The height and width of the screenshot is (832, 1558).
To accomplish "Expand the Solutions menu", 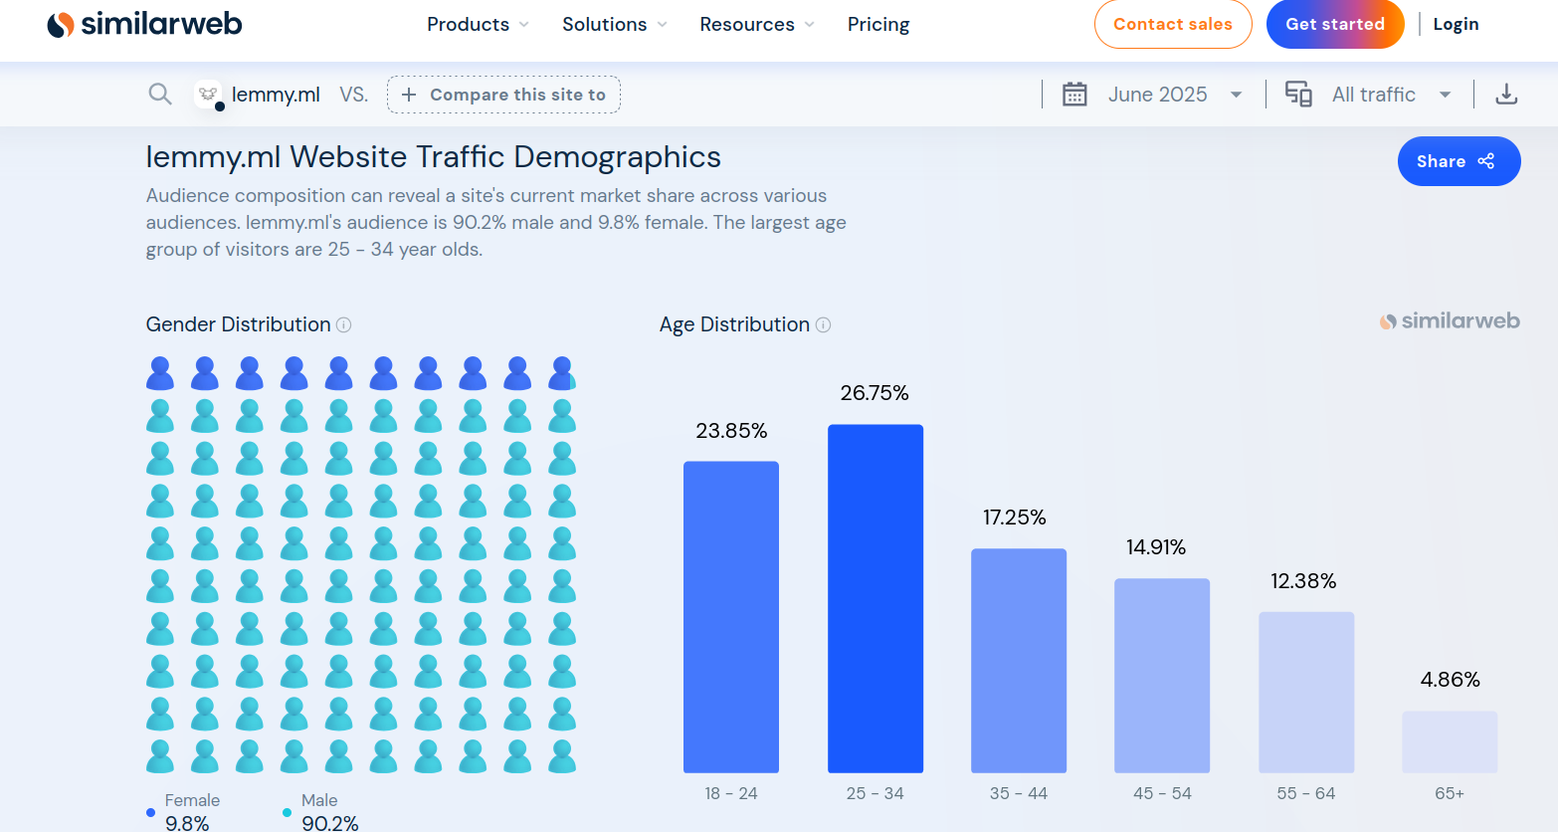I will (x=614, y=24).
